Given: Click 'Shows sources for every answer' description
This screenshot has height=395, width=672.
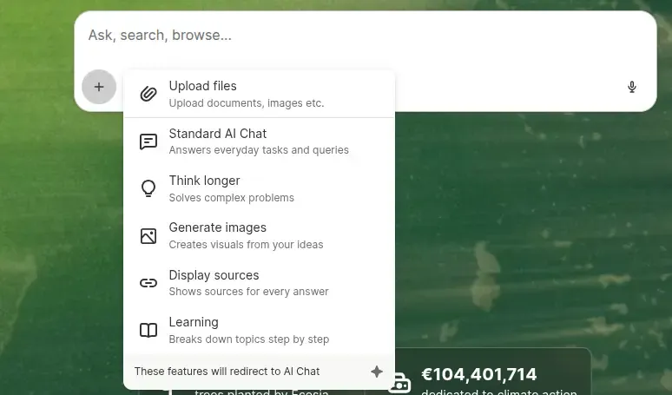Looking at the screenshot, I should [248, 292].
